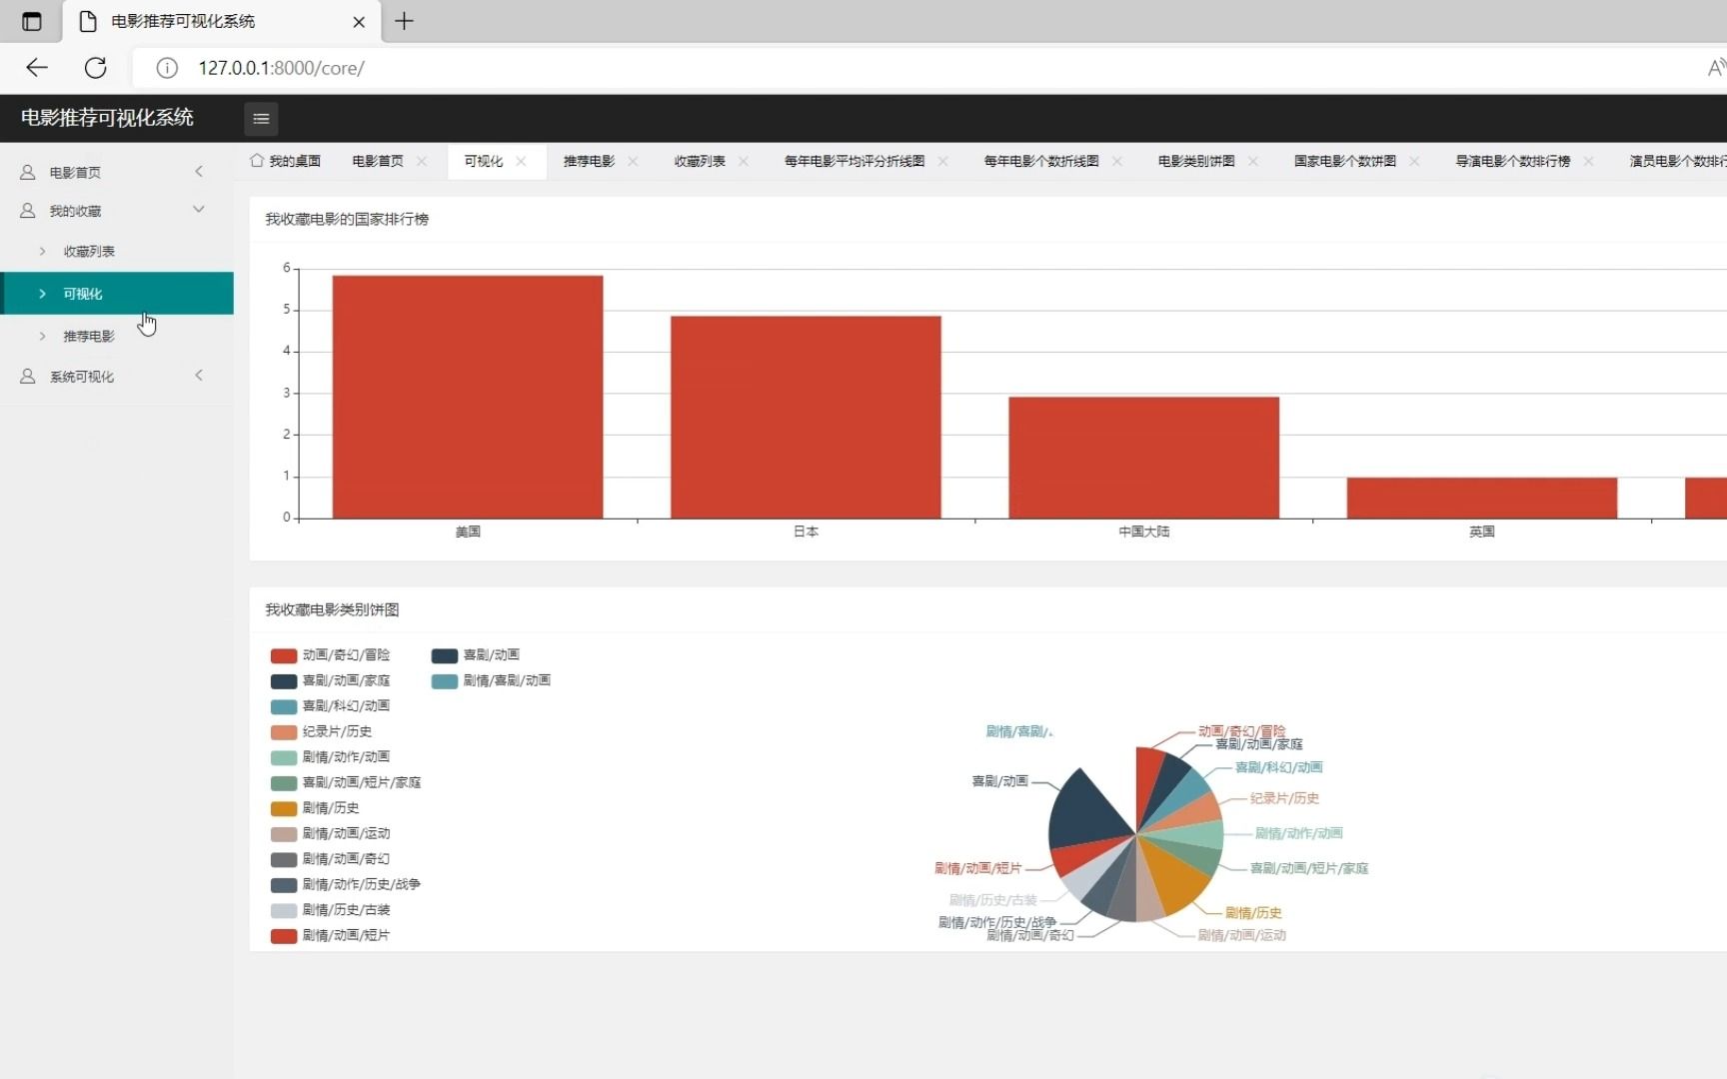The height and width of the screenshot is (1079, 1727).
Task: Toggle 动画/奇幻/冒险 legend entry
Action: point(331,655)
